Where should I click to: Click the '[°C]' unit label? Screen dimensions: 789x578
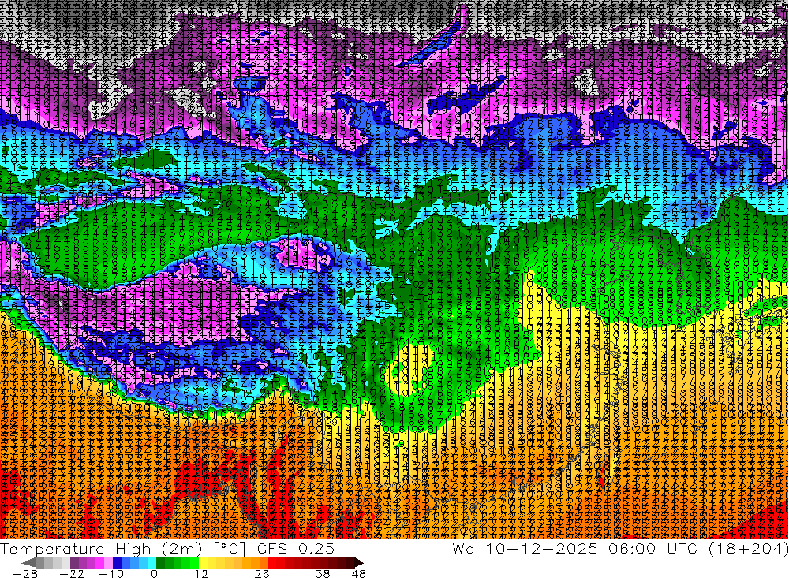coord(230,548)
